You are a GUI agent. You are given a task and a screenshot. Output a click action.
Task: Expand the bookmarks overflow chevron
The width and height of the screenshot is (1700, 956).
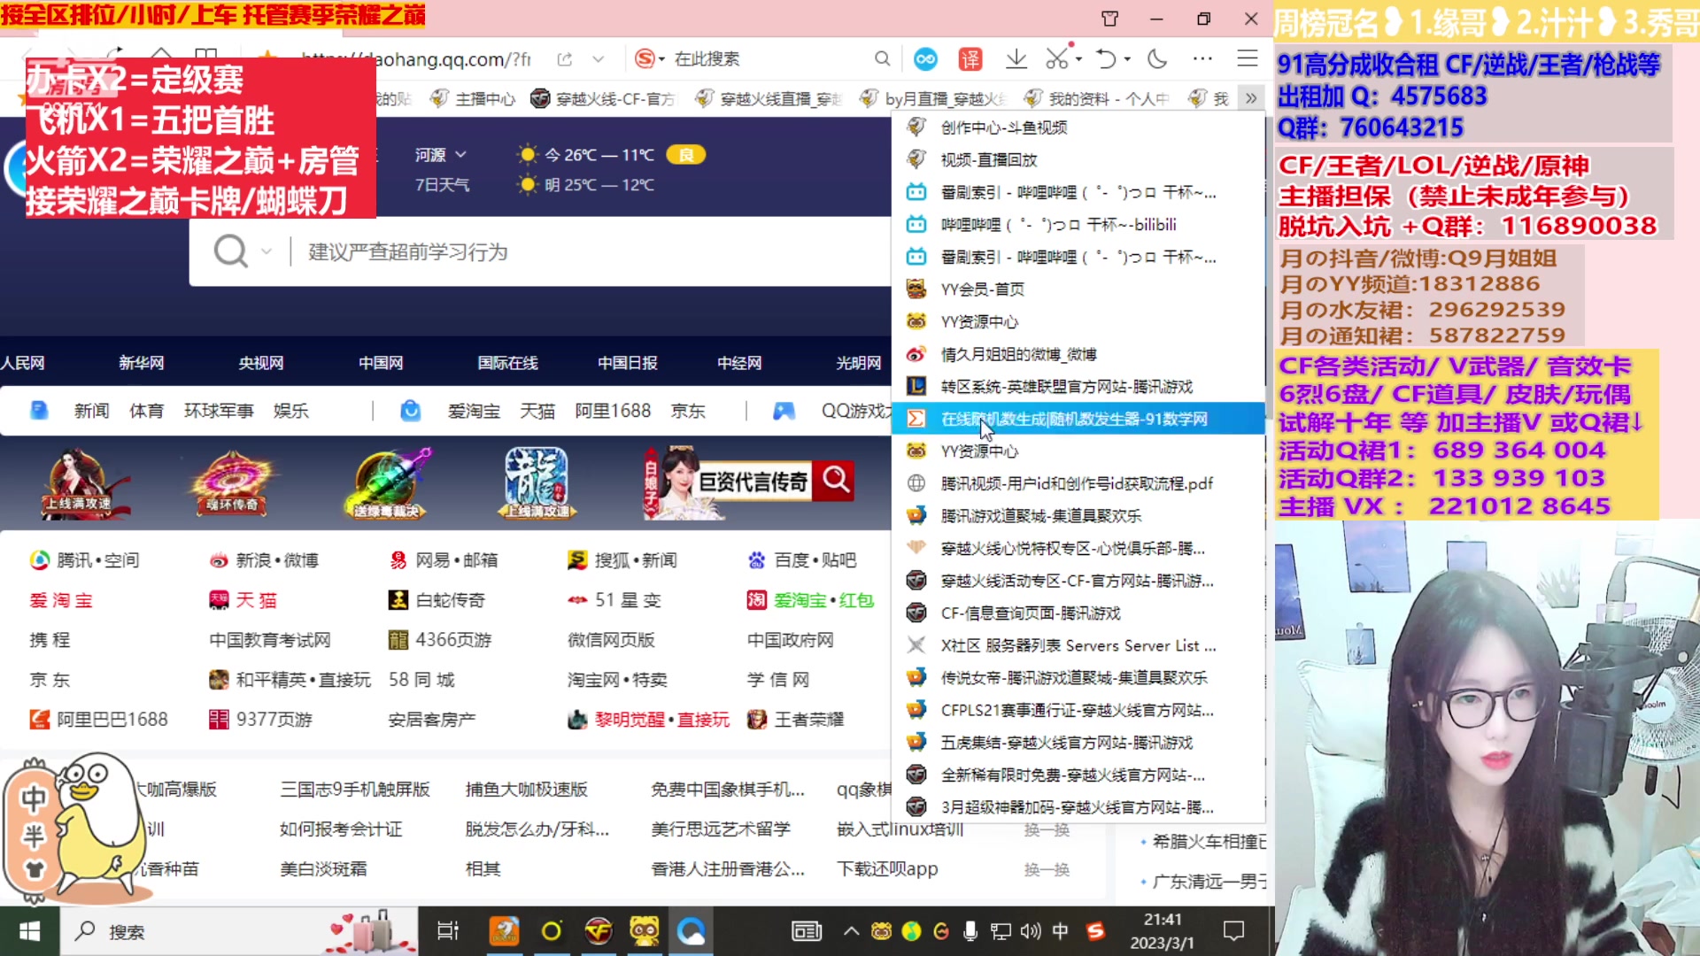pos(1250,98)
